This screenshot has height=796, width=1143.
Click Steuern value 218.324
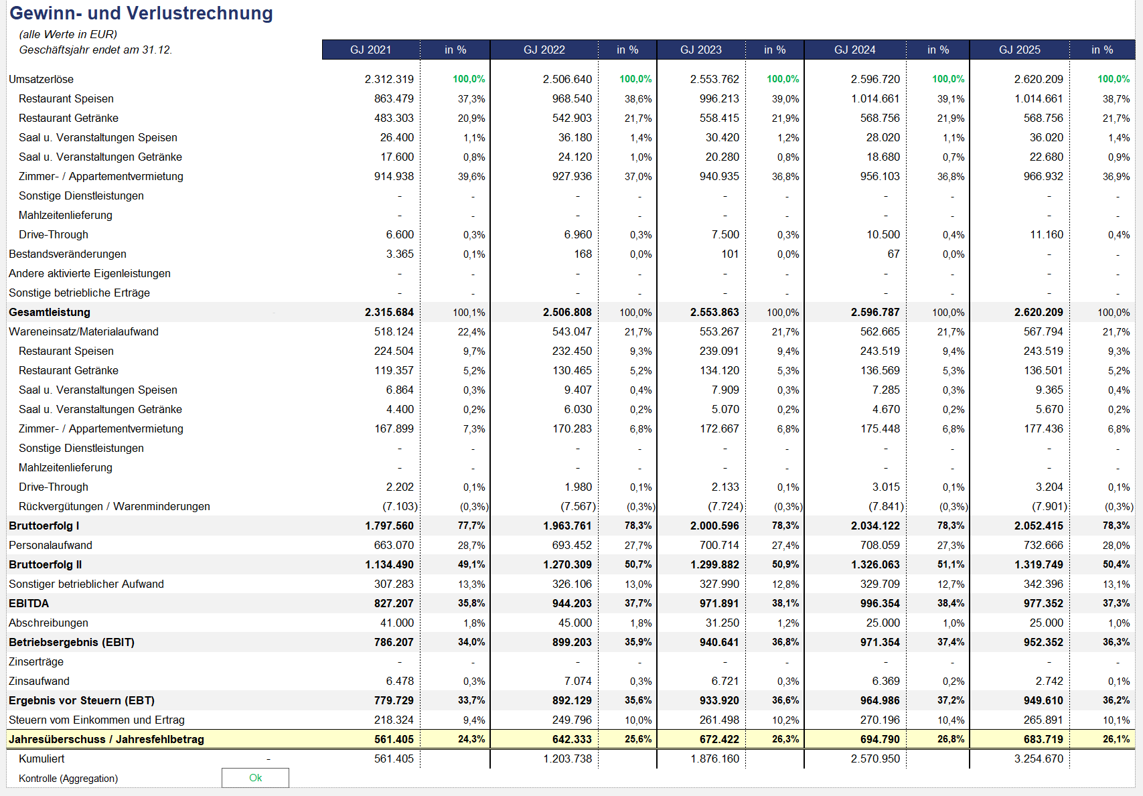click(394, 720)
